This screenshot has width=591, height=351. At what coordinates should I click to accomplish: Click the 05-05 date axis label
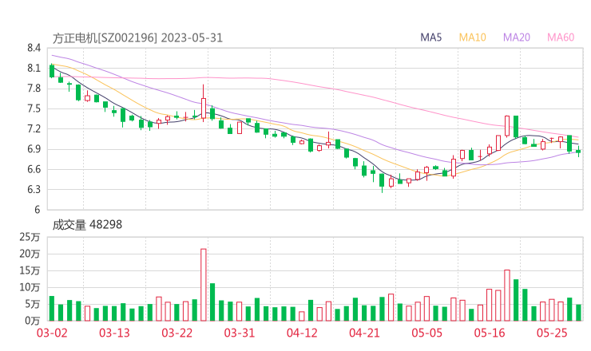tap(427, 333)
